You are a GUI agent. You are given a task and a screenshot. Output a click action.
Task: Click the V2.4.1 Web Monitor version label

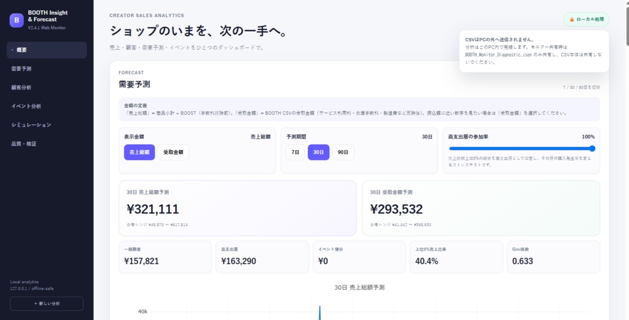47,28
